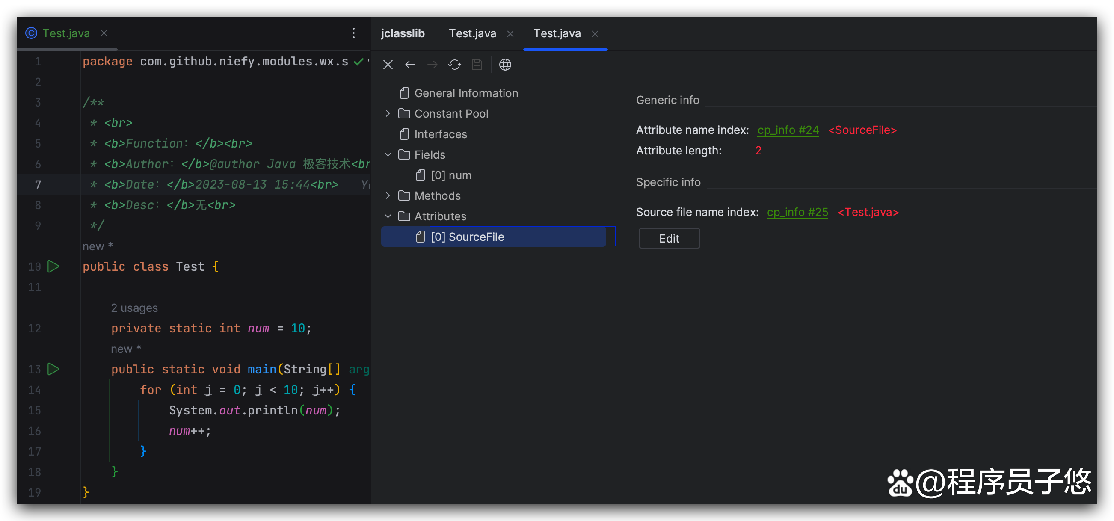Image resolution: width=1114 pixels, height=521 pixels.
Task: Expand the Constant Pool node
Action: point(388,114)
